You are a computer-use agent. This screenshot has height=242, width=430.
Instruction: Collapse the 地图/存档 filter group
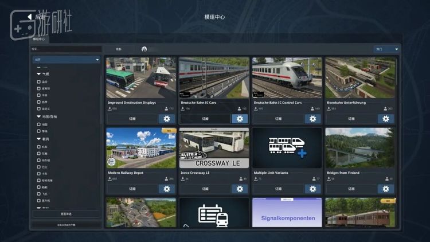(x=38, y=116)
